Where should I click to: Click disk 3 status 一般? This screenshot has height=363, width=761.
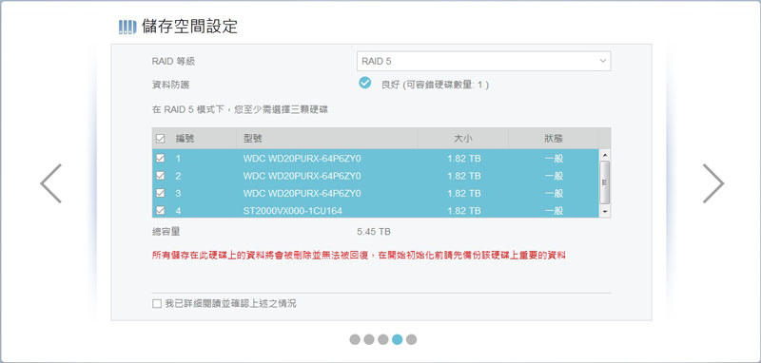point(554,193)
